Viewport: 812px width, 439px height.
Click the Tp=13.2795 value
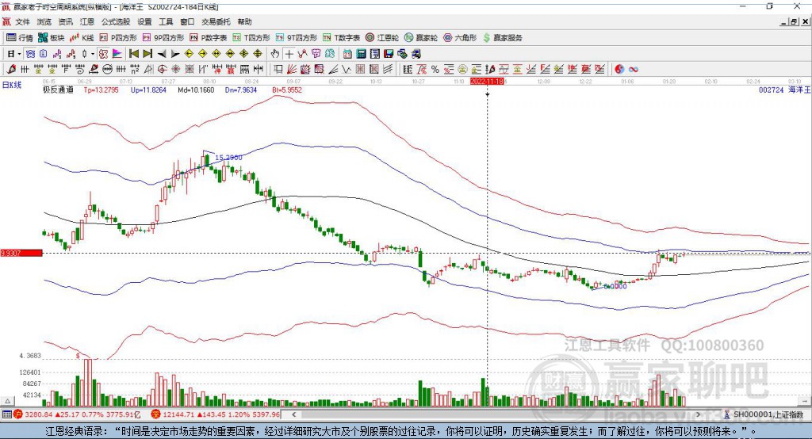[101, 90]
